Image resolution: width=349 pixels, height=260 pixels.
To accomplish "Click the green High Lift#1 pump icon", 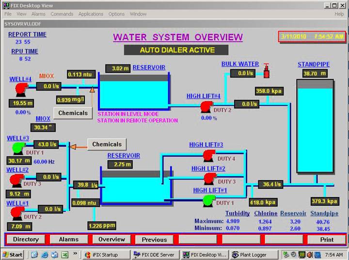I will click(209, 199).
